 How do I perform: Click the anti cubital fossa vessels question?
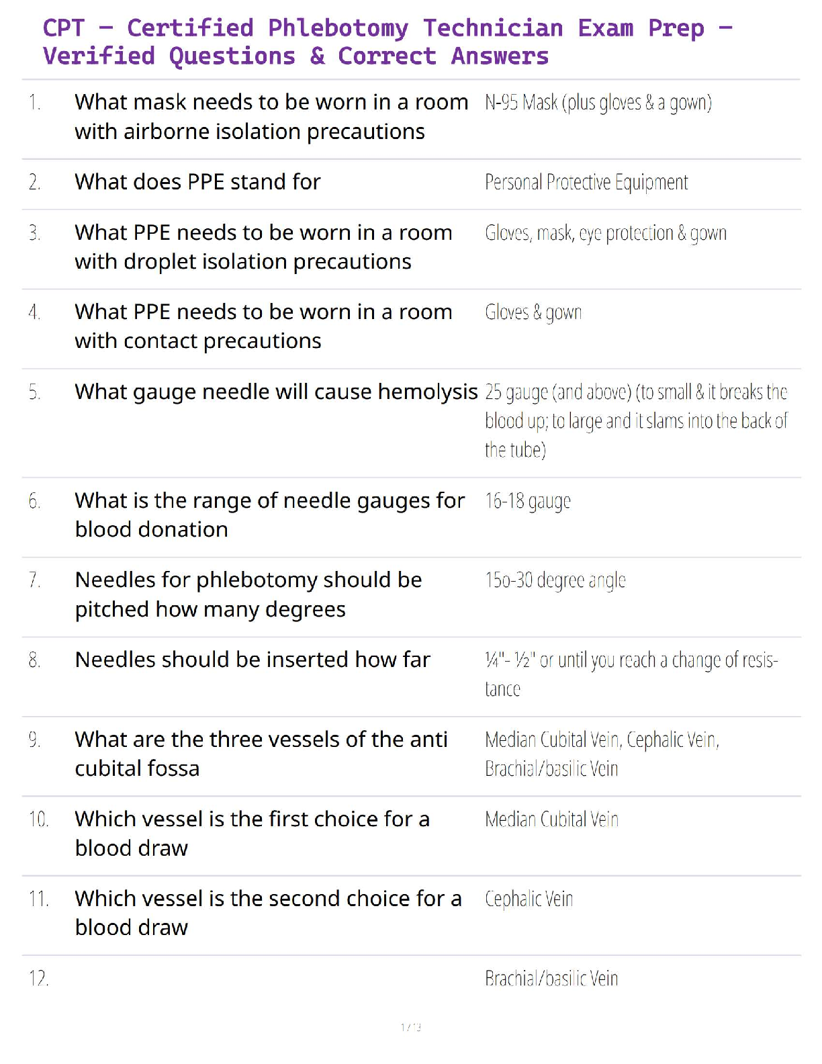261,754
